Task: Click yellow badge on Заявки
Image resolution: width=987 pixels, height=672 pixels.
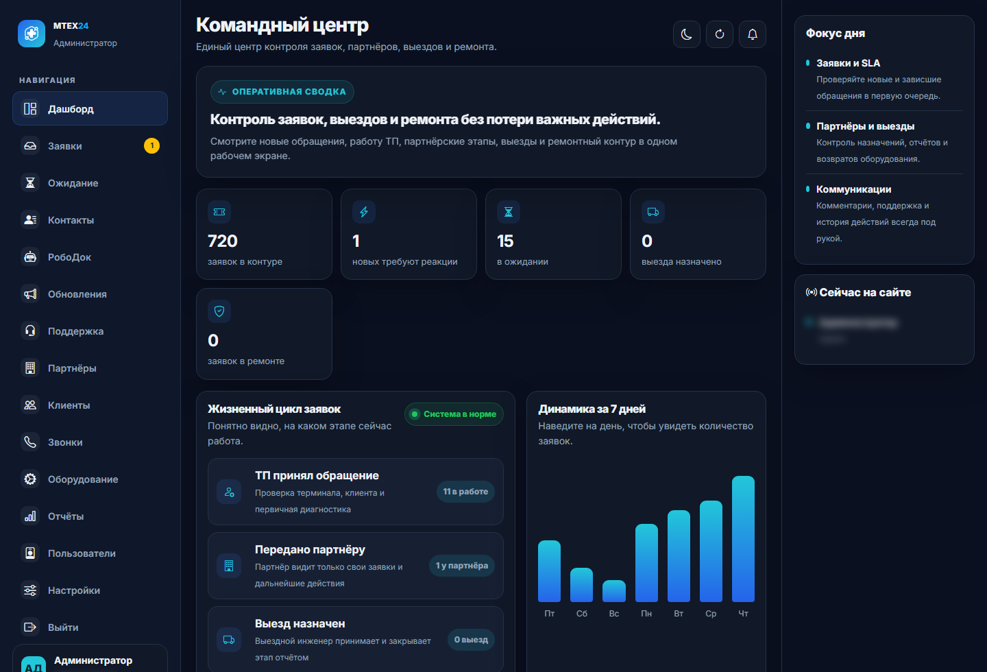Action: point(151,145)
